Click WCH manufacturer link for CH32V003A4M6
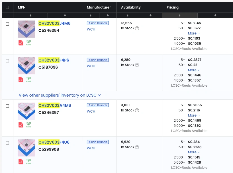 pyautogui.click(x=91, y=111)
